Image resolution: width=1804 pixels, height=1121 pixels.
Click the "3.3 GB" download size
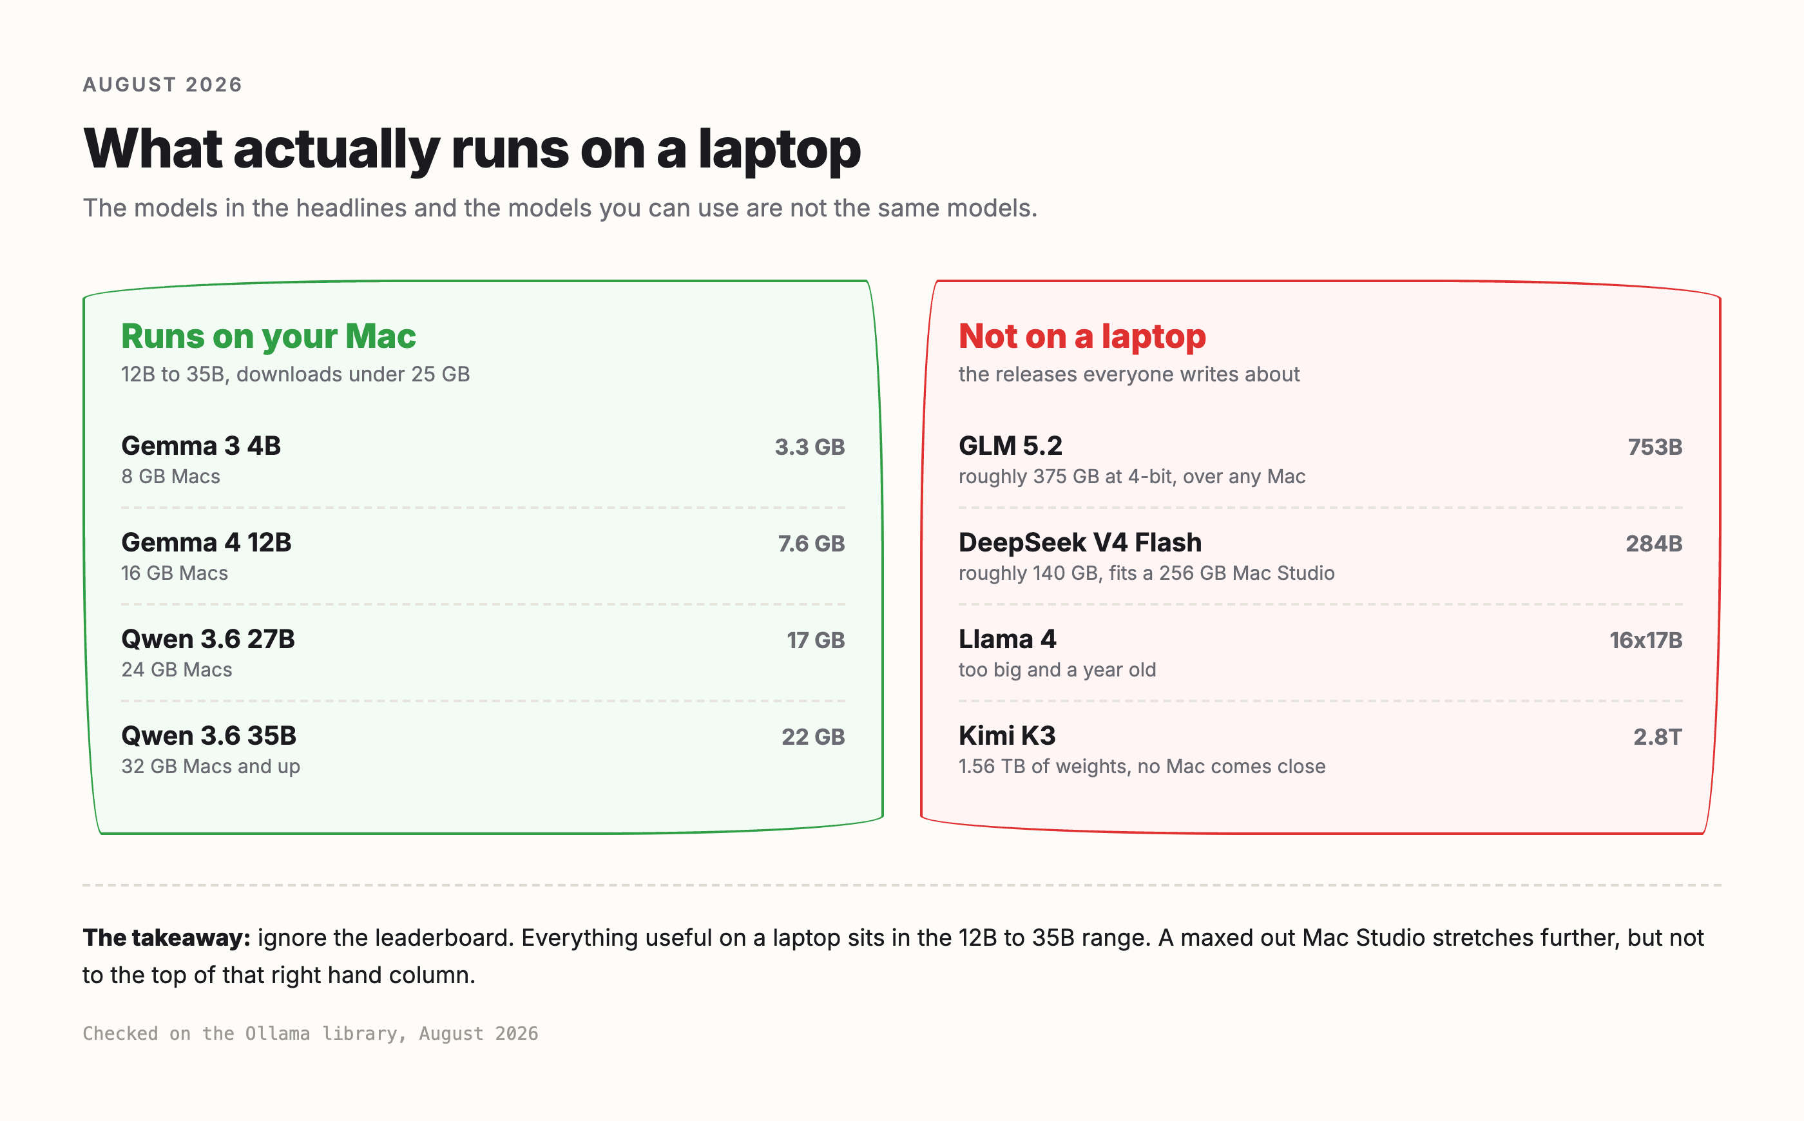[810, 447]
